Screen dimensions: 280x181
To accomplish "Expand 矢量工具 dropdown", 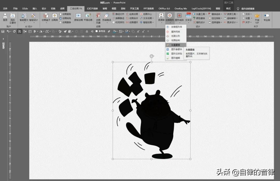I will point(206,14).
